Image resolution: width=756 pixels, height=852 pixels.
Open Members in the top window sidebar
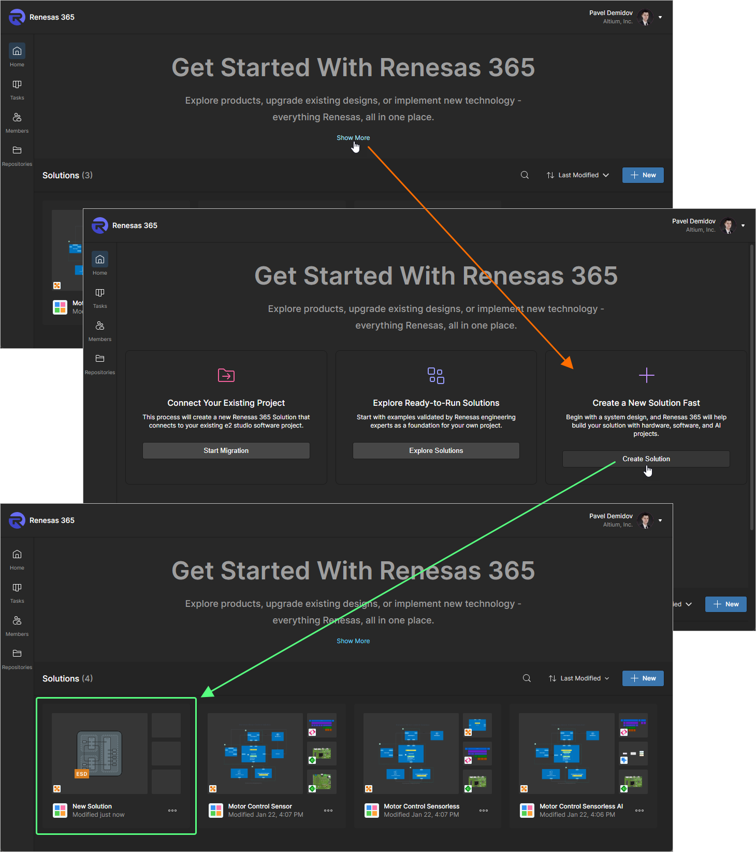pyautogui.click(x=17, y=123)
